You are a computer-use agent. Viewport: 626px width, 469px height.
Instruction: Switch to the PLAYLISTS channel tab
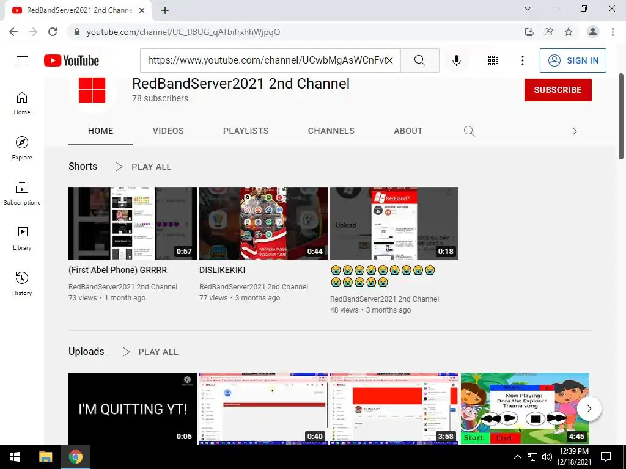[x=246, y=131]
